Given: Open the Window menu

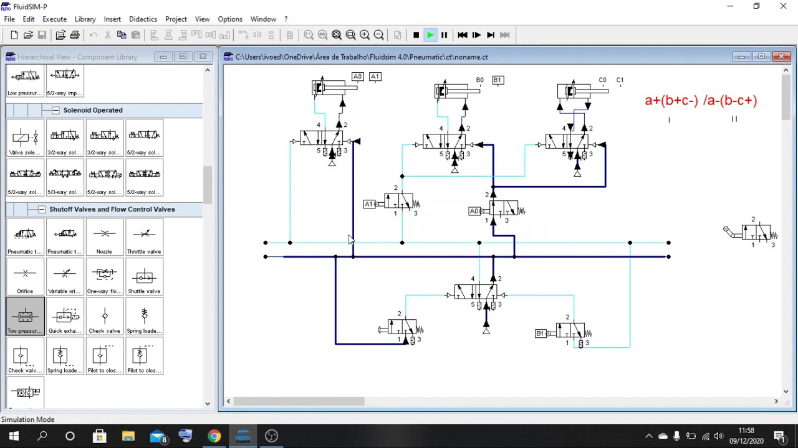Looking at the screenshot, I should pyautogui.click(x=263, y=19).
